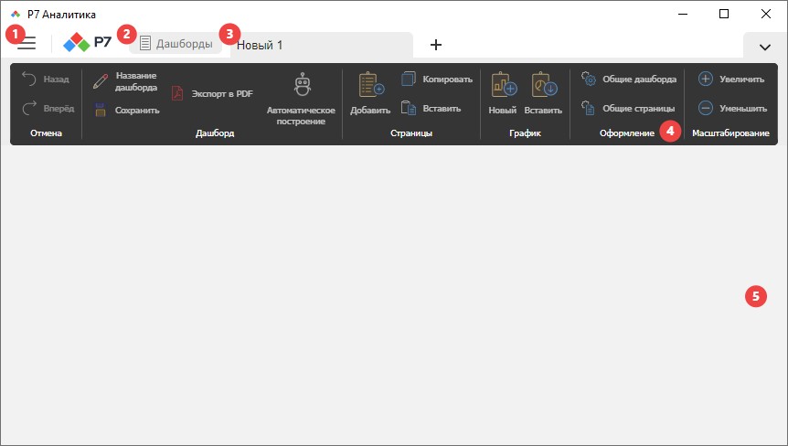Close the Р7 Аналитика window

click(x=765, y=14)
